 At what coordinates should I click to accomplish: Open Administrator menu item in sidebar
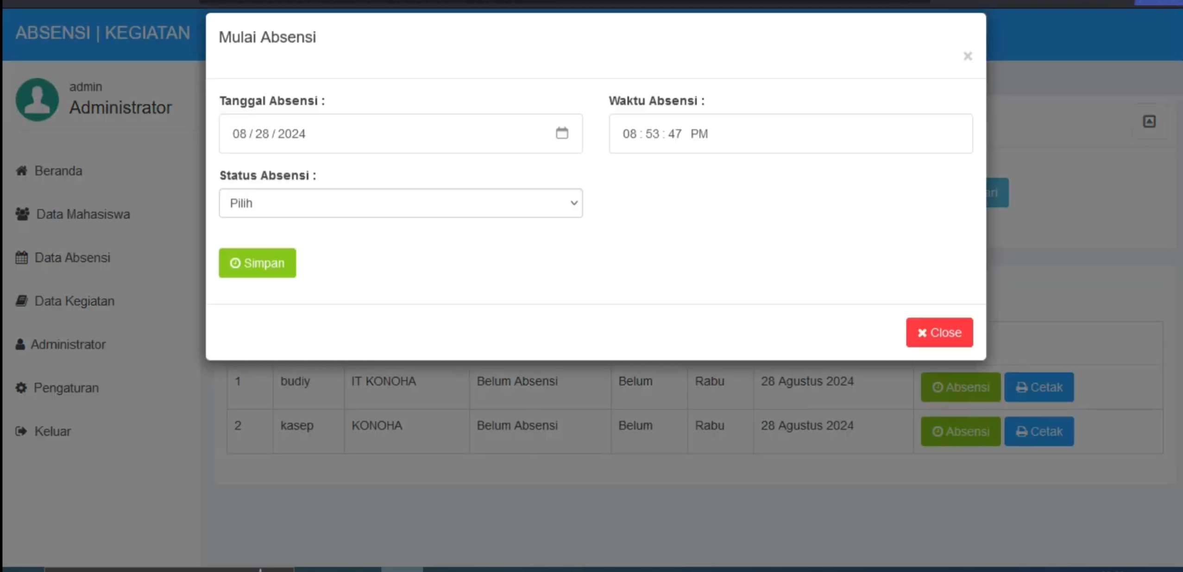[68, 345]
